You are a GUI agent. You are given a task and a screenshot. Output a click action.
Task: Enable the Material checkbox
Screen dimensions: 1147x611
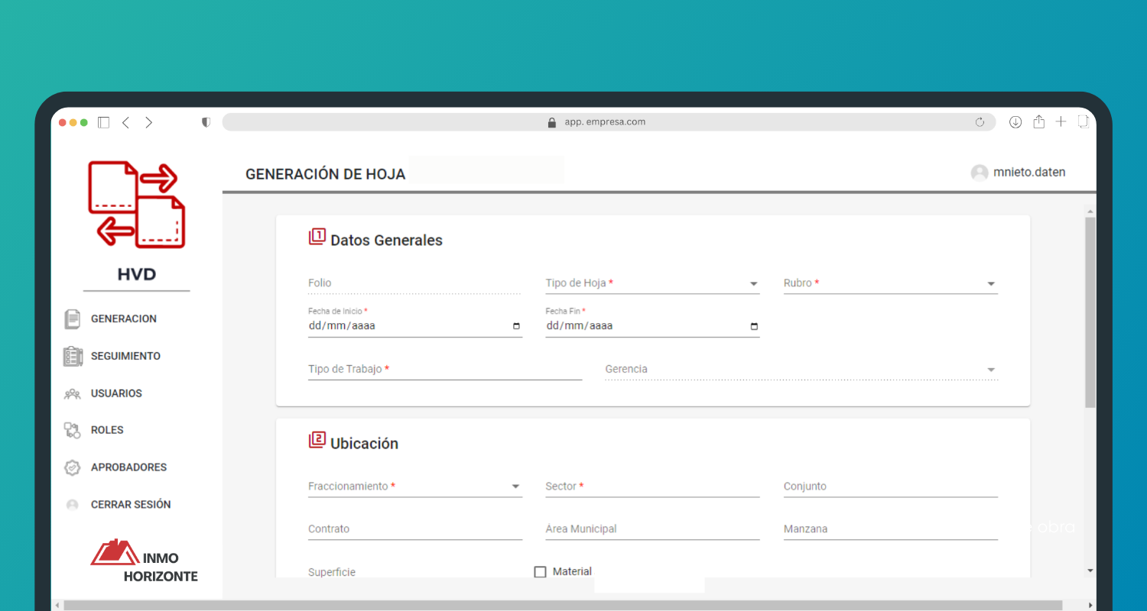540,572
